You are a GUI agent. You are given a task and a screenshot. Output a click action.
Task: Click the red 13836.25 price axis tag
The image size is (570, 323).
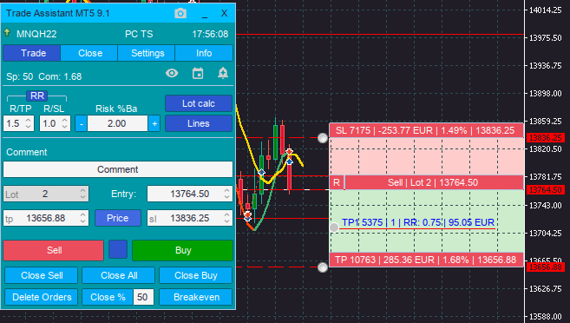tap(546, 138)
